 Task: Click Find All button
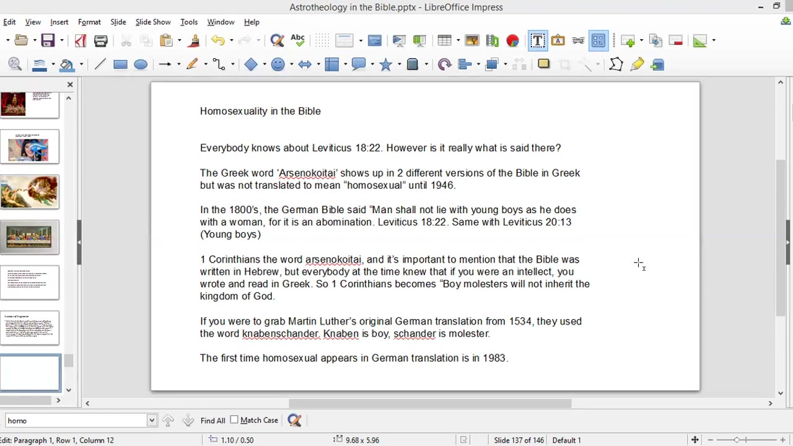(212, 421)
